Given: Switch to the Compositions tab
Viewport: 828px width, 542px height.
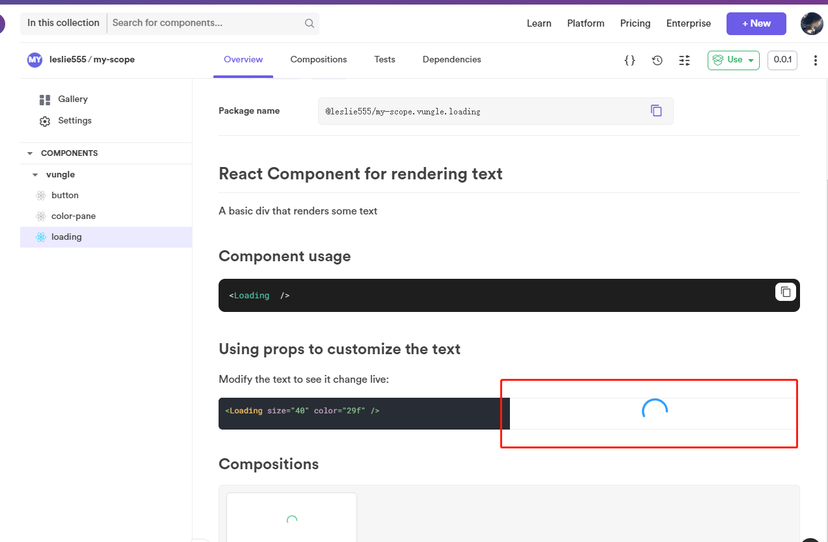Looking at the screenshot, I should click(x=318, y=59).
